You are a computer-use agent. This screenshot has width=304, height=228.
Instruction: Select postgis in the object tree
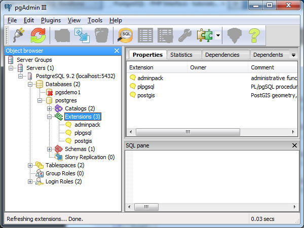pos(84,141)
